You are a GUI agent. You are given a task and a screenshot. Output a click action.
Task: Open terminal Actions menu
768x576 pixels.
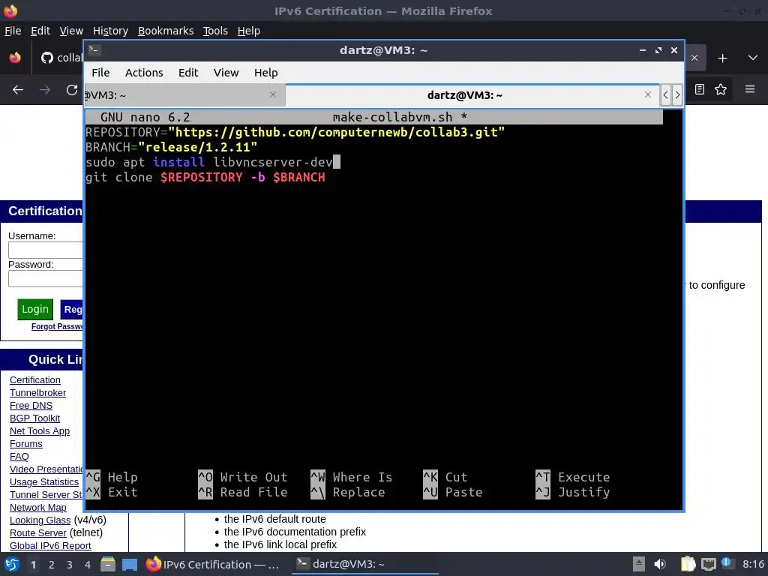144,73
